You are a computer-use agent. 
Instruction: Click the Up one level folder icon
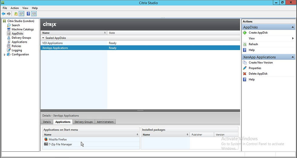coord(16,14)
